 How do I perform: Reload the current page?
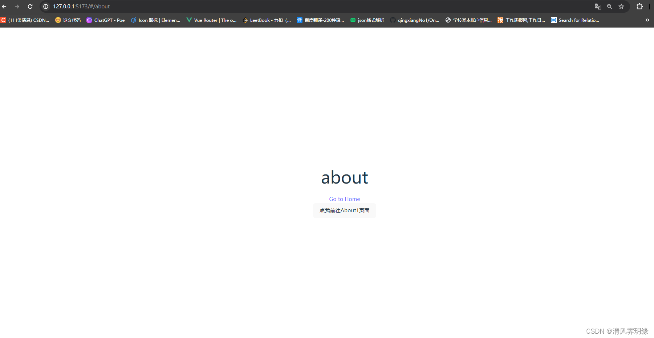30,7
